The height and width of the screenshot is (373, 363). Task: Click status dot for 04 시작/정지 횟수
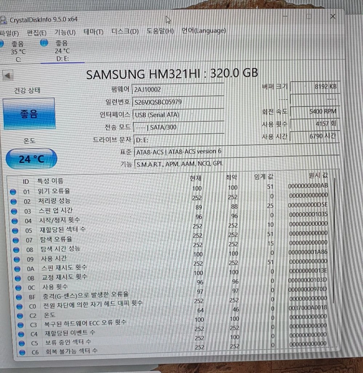(x=15, y=221)
